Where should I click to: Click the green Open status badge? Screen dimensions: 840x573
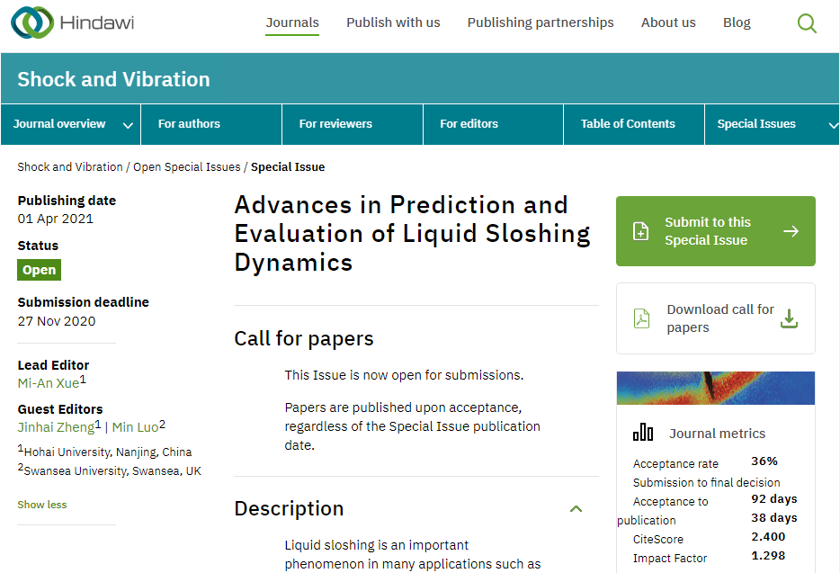pos(40,270)
